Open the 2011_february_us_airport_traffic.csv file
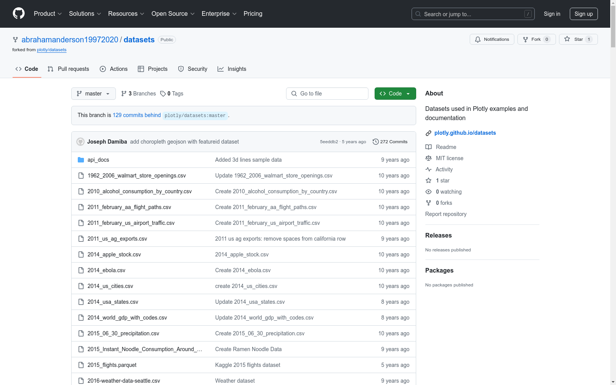The image size is (616, 385). [131, 223]
